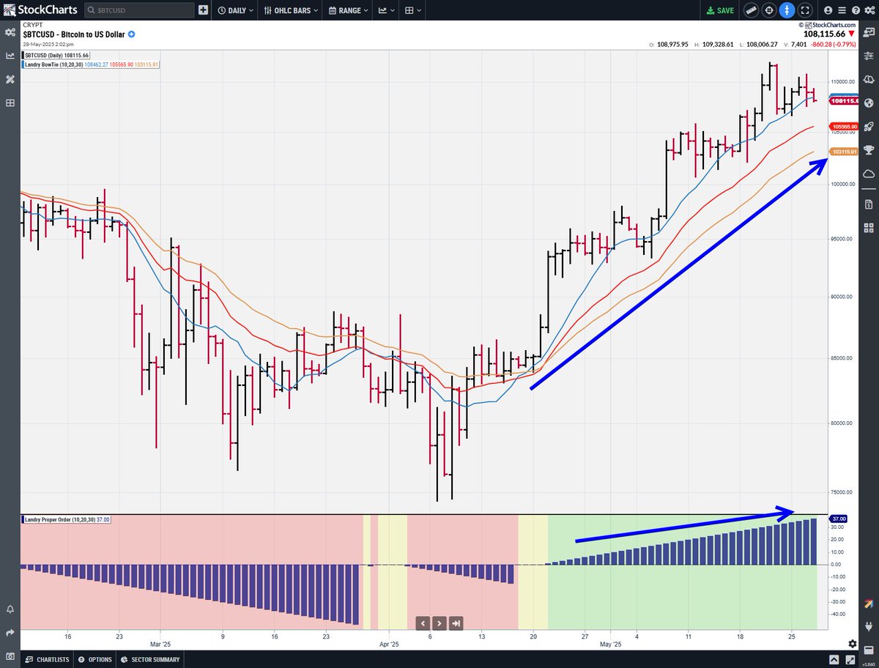Open the grid layout icon in left sidebar
879x668 pixels.
click(x=10, y=103)
